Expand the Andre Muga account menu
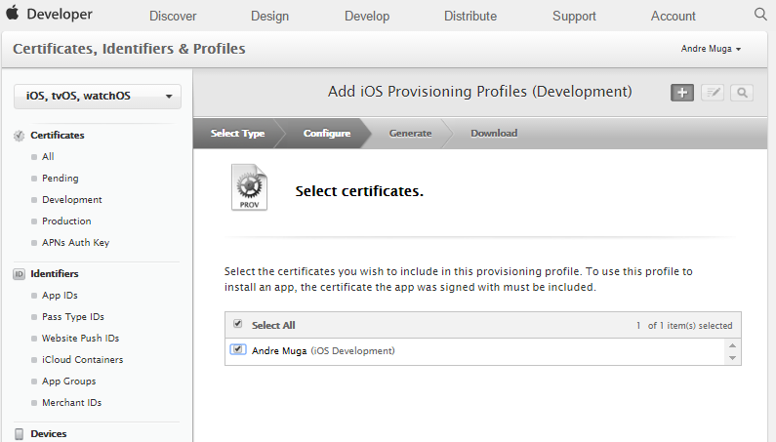Viewport: 776px width, 442px height. [x=711, y=49]
